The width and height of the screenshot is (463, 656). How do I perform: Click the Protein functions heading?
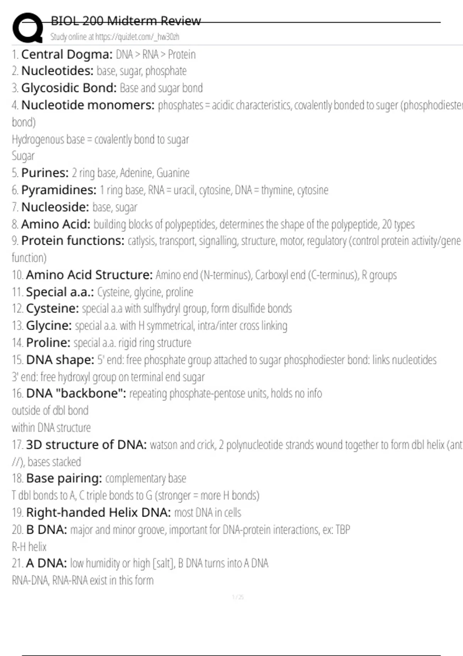(x=73, y=241)
